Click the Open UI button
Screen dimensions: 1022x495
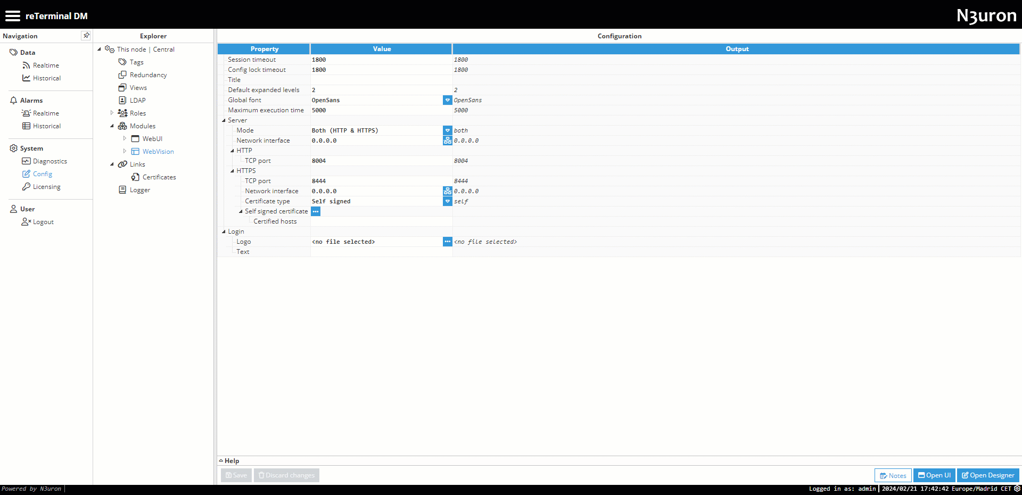(x=934, y=475)
